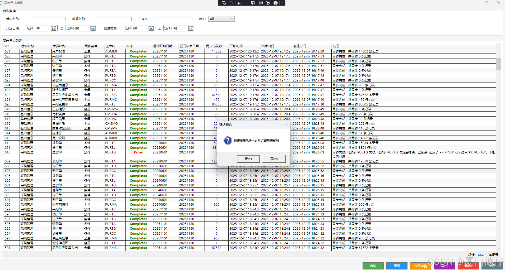Image resolution: width=505 pixels, height=270 pixels.
Task: Open the 状态 All dropdown
Action: [x=221, y=19]
